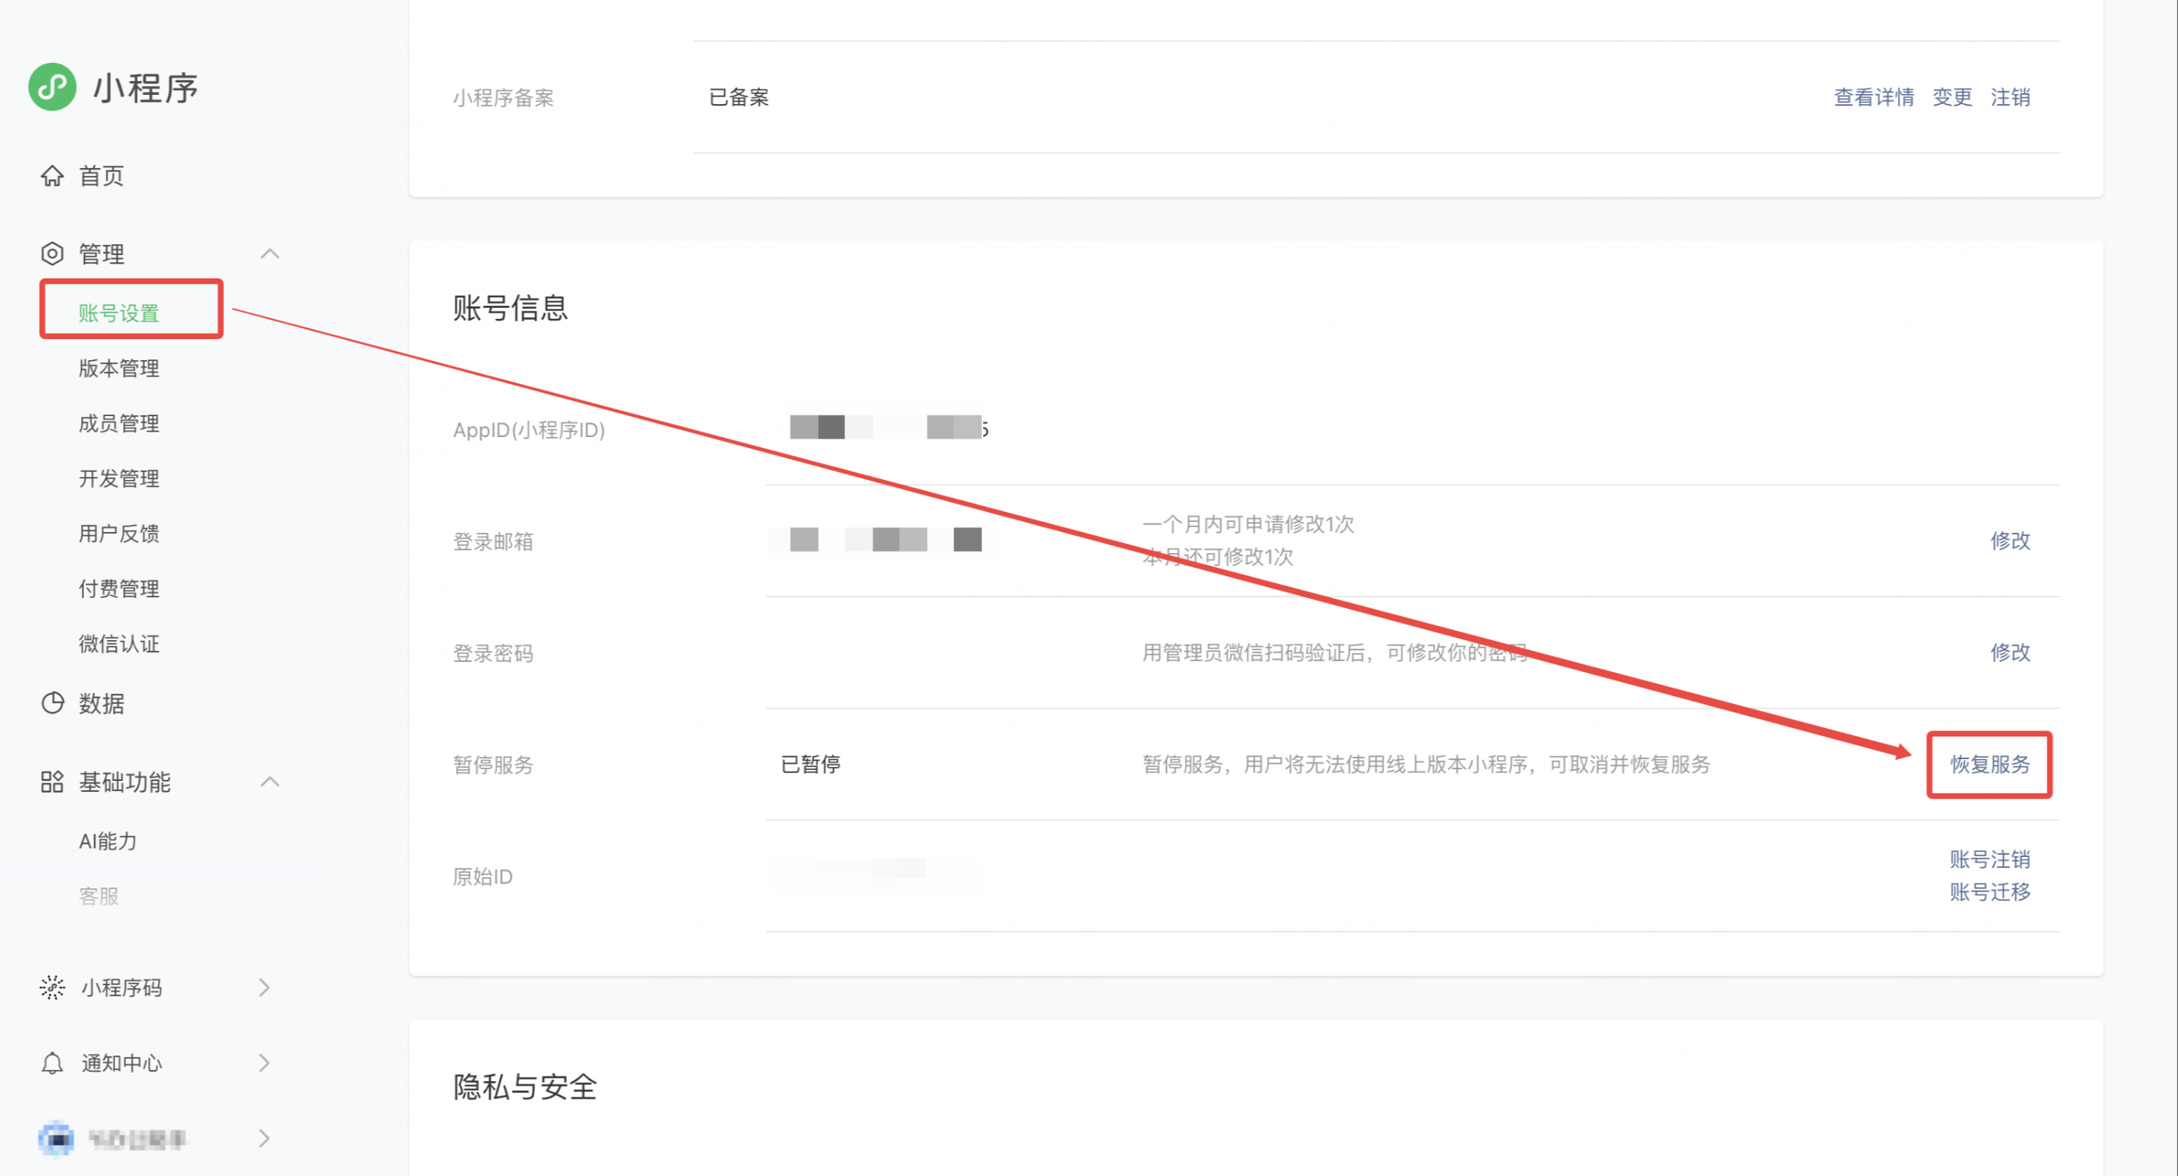The width and height of the screenshot is (2178, 1176).
Task: Click the blurred 登录邮箱 value
Action: pos(875,539)
